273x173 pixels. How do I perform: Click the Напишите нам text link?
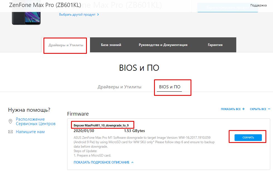pos(30,132)
